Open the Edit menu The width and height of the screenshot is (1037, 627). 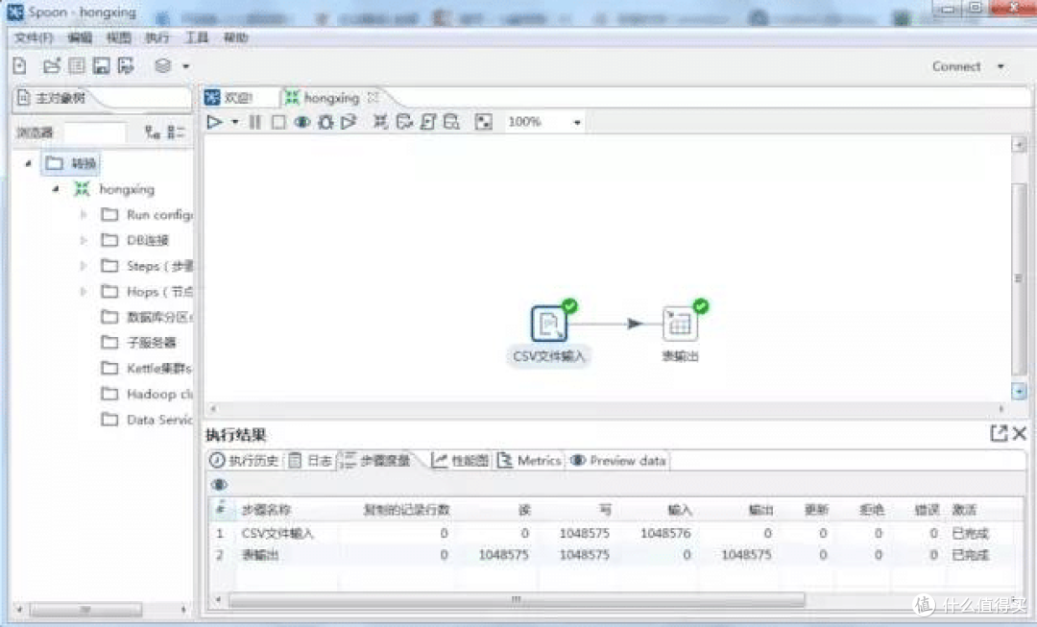coord(80,37)
